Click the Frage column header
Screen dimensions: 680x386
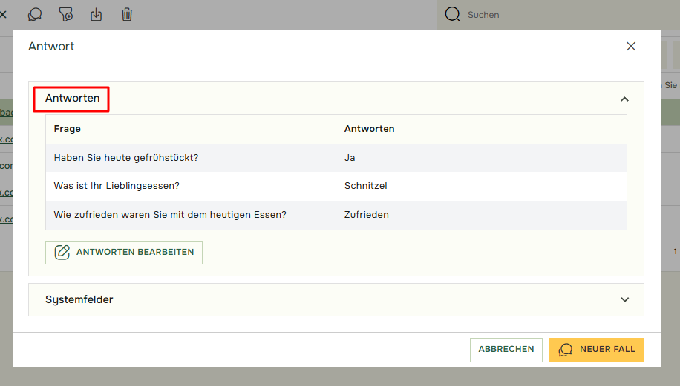[x=68, y=129]
